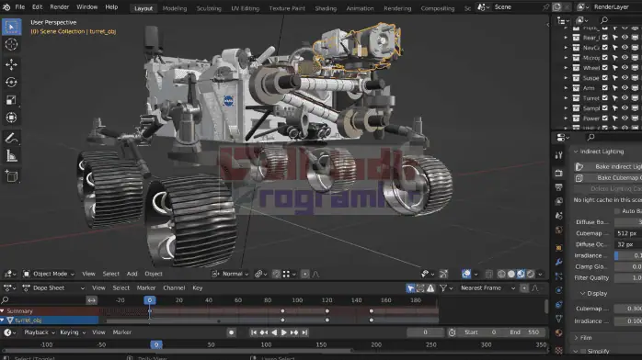Hide the Arm collection in viewport

625,88
